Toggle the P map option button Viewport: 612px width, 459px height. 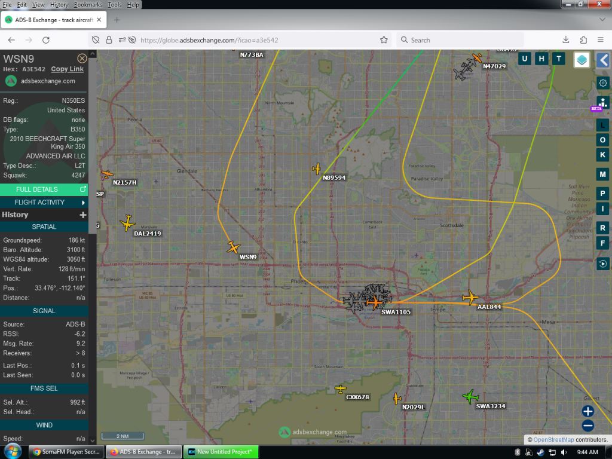tap(602, 194)
